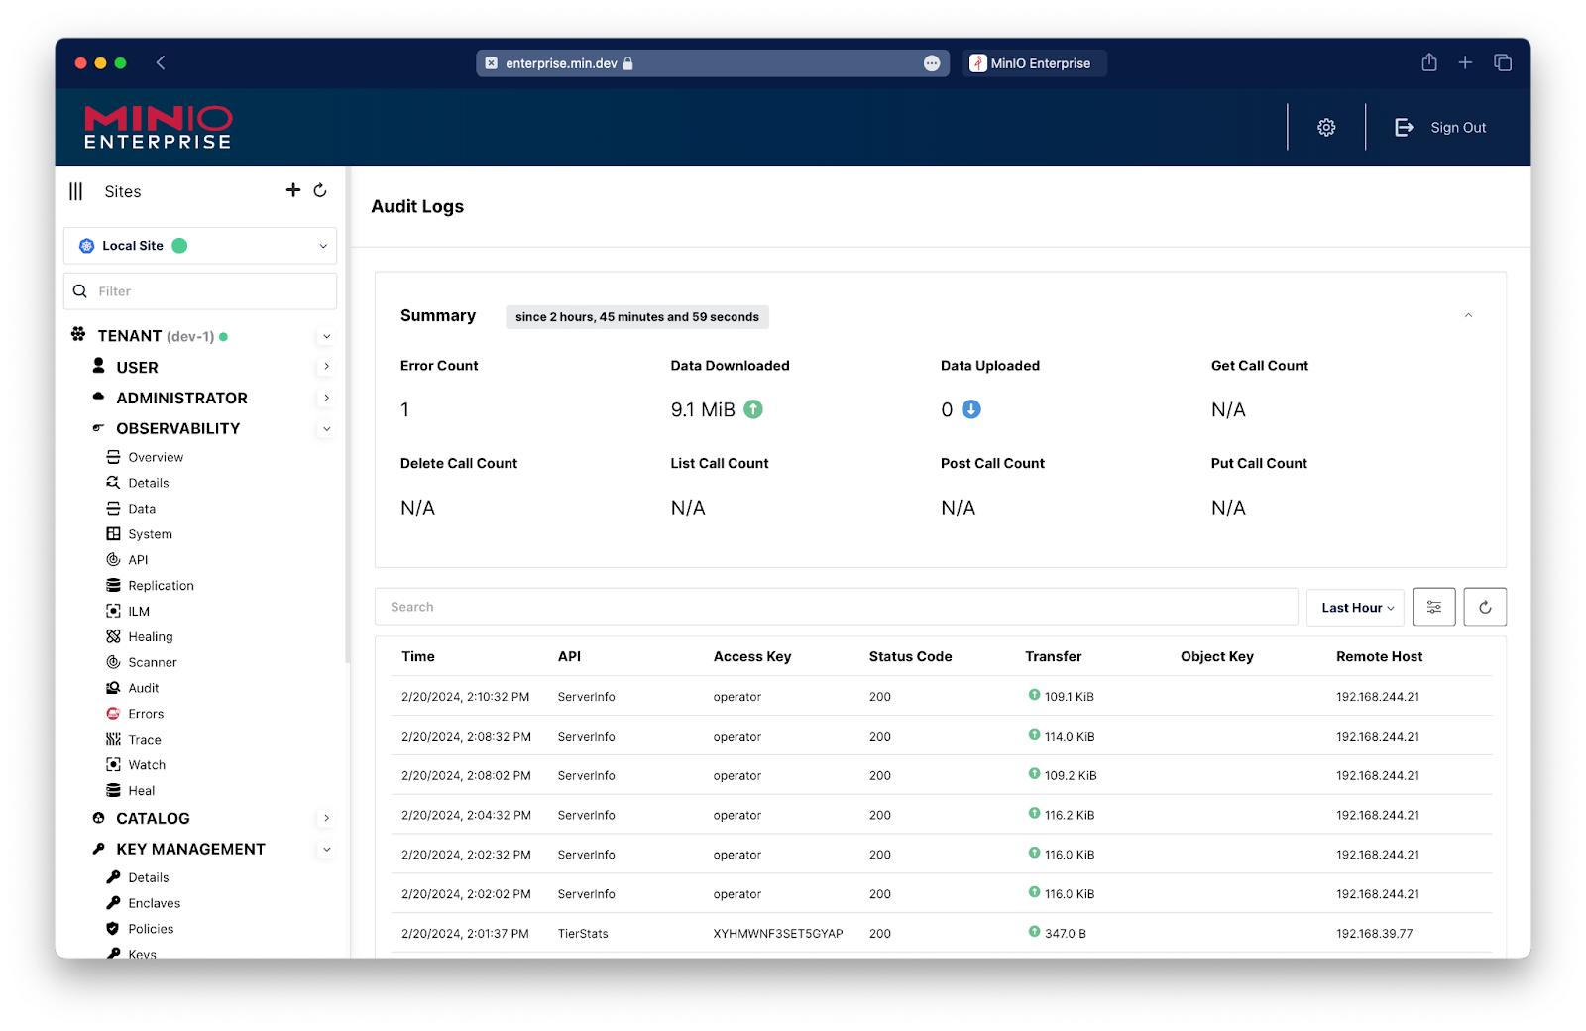The image size is (1586, 1031).
Task: Open a new browser tab
Action: click(1465, 62)
